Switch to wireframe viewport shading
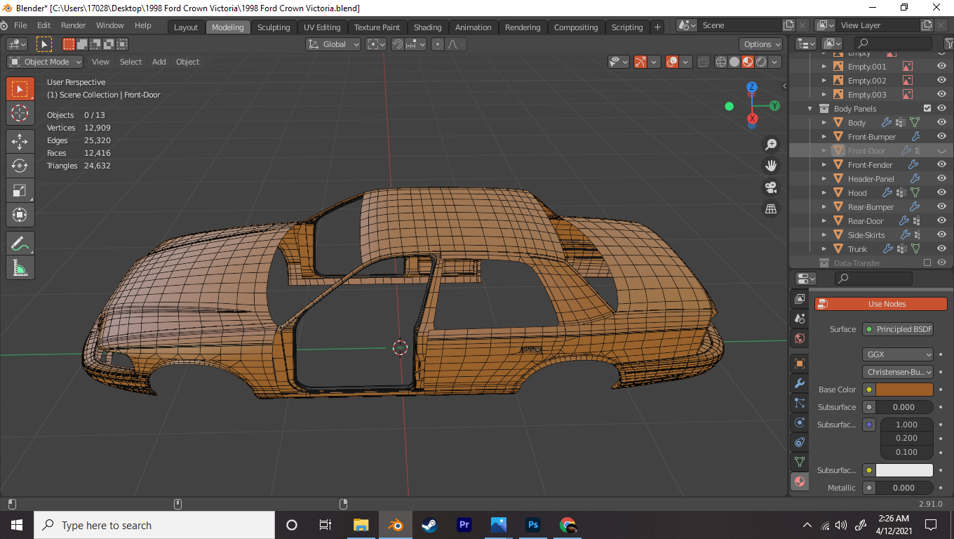 tap(720, 62)
